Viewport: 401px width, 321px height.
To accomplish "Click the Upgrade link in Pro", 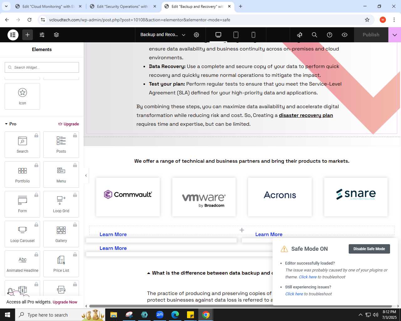I will pos(69,124).
